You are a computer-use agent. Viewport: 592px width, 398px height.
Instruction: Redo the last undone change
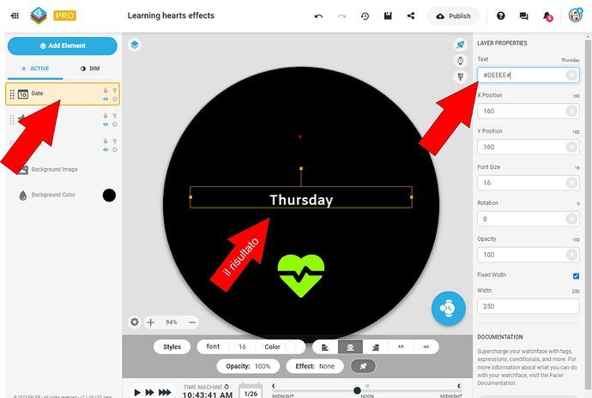[341, 15]
